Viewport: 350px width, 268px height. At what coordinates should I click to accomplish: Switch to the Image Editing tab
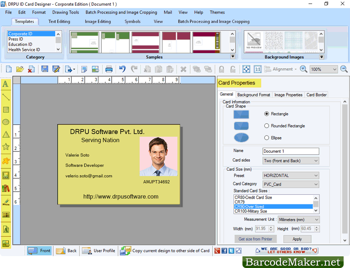98,22
